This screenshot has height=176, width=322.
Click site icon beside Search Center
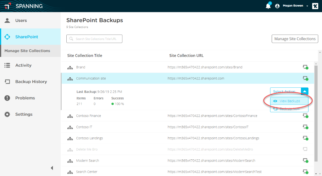(70, 172)
